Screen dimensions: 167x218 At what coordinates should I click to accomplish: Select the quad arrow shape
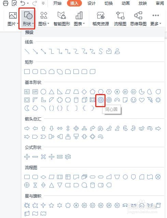click(76, 128)
